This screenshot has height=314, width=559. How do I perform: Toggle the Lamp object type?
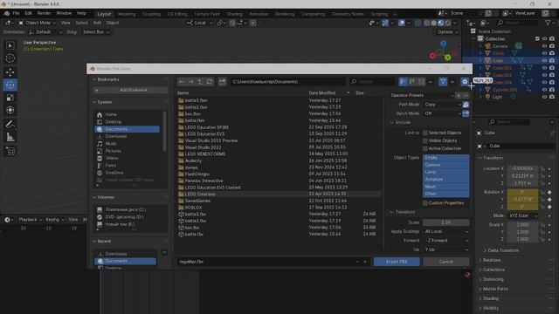445,172
